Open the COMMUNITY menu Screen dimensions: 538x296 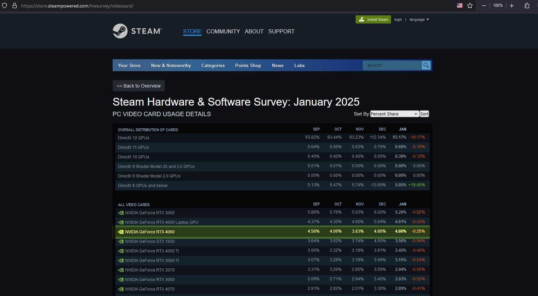(x=223, y=31)
